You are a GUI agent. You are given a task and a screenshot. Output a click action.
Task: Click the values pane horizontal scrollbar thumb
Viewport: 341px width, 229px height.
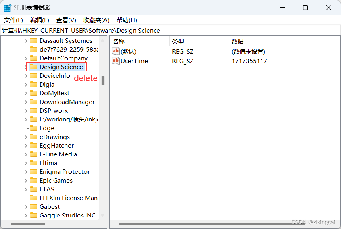coord(211,224)
